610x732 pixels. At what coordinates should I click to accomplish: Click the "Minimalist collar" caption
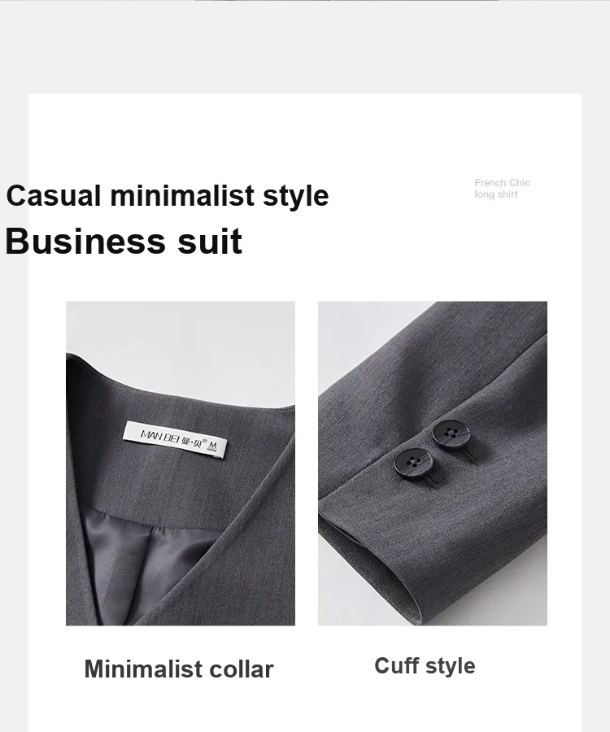[x=179, y=669]
